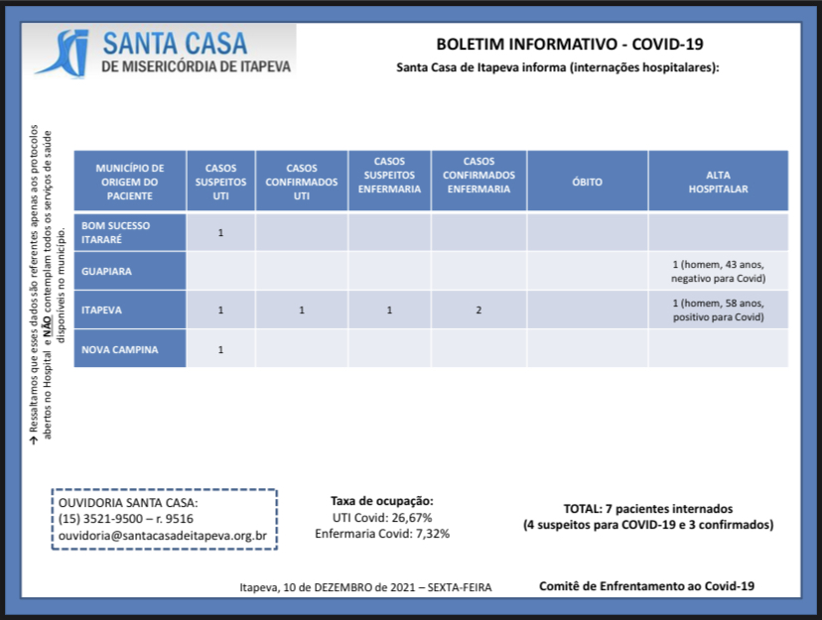
Task: Click MUNICÍPIO DE ORIGEM DO PACIENTE header
Action: click(130, 182)
